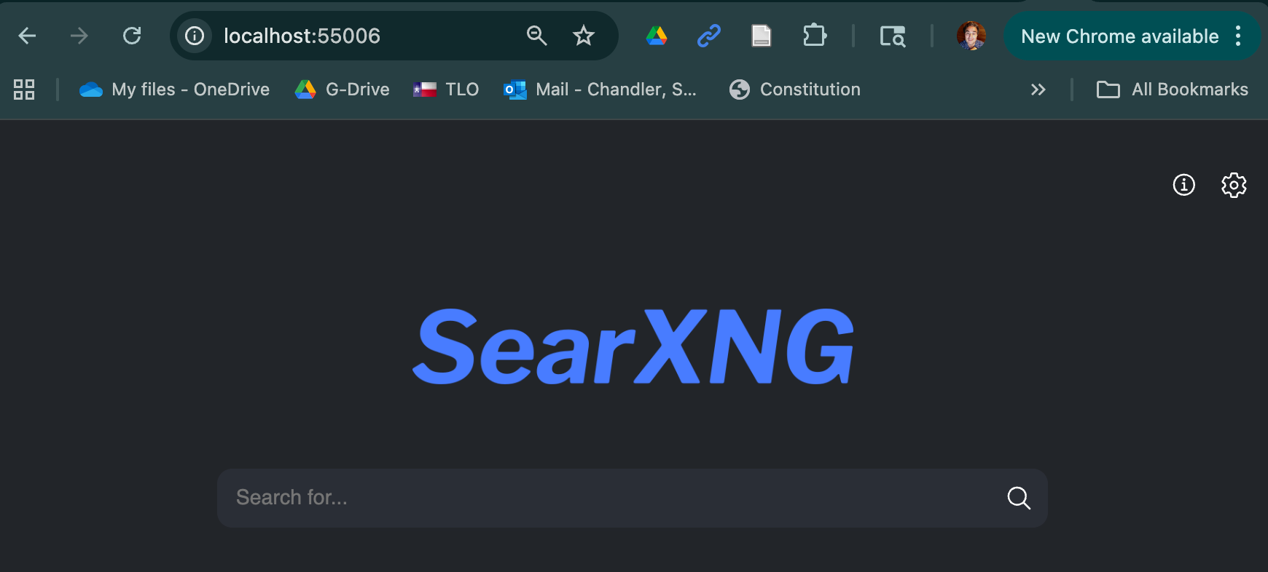Open the SearXNG about info icon
The image size is (1268, 572).
[x=1183, y=185]
